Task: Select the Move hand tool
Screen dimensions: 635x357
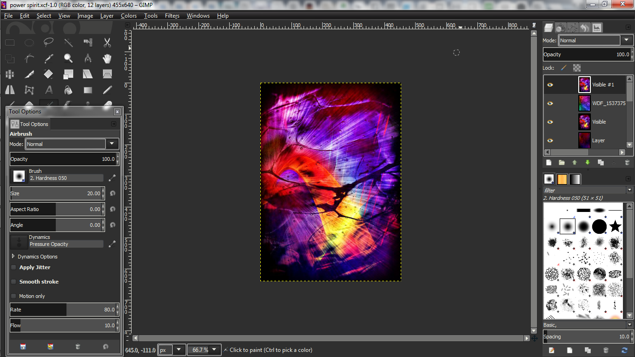Action: pos(107,58)
